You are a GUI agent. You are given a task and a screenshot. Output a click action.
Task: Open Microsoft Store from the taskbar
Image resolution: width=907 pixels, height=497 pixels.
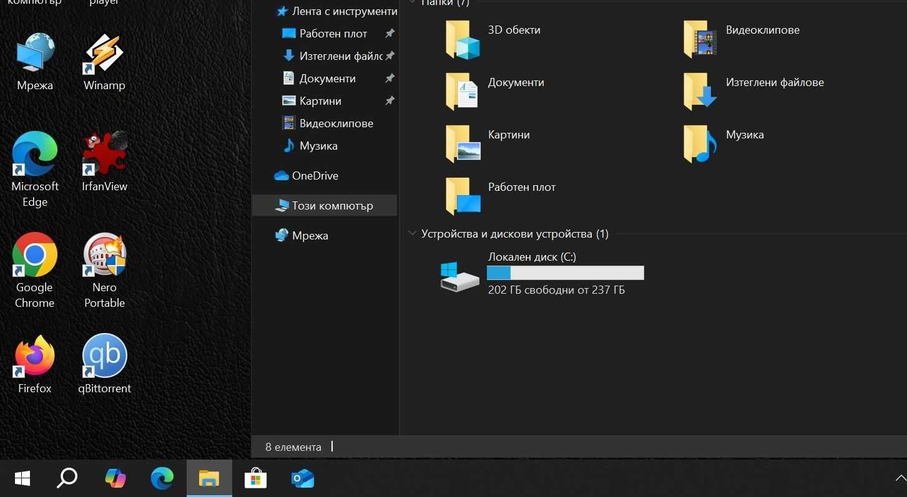[x=255, y=478]
